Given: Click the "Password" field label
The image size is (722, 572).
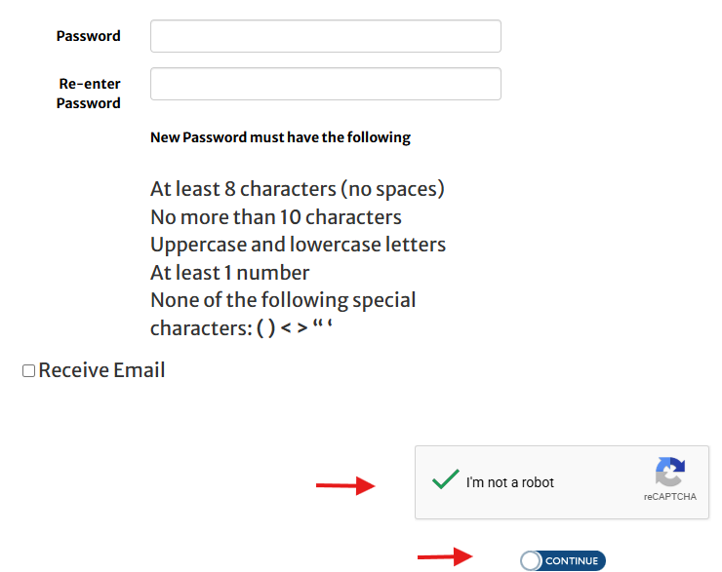Looking at the screenshot, I should point(88,36).
